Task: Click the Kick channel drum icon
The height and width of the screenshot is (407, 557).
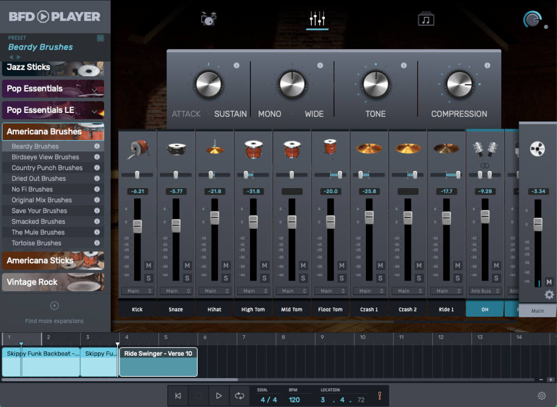Action: [x=137, y=148]
